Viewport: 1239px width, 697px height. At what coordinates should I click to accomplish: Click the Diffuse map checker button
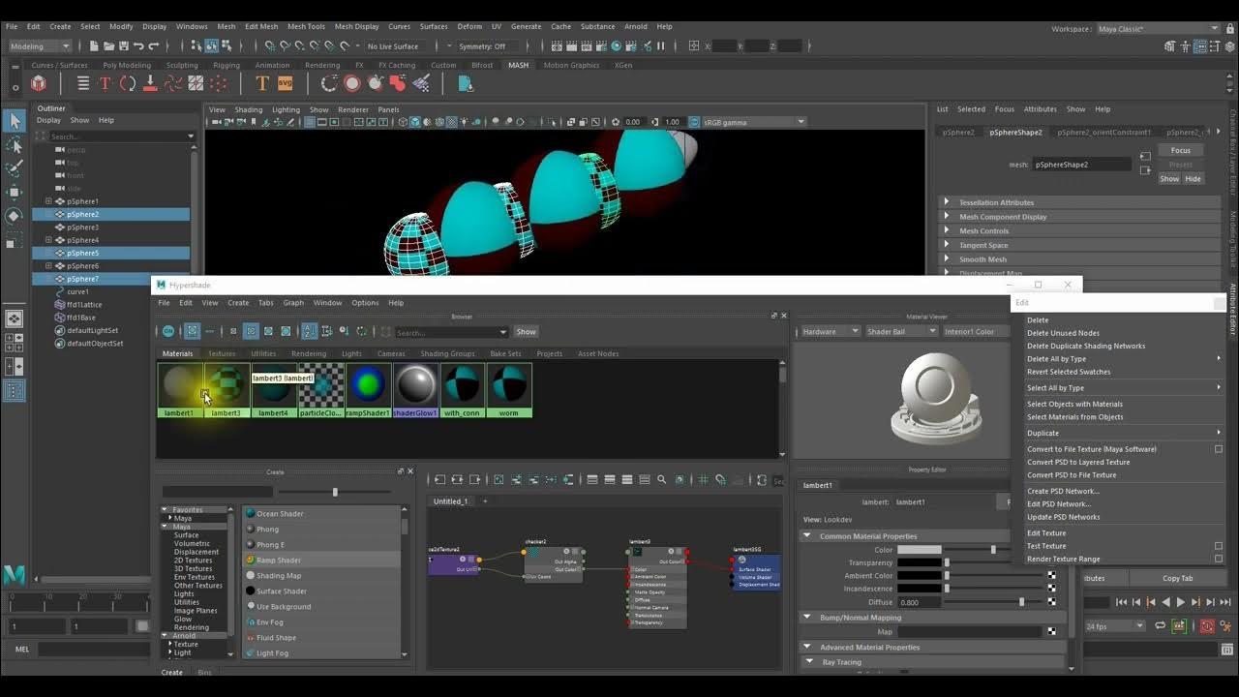pyautogui.click(x=1051, y=601)
